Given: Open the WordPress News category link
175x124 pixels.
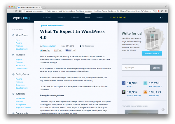Looking at the screenshot, I should tap(56, 26).
